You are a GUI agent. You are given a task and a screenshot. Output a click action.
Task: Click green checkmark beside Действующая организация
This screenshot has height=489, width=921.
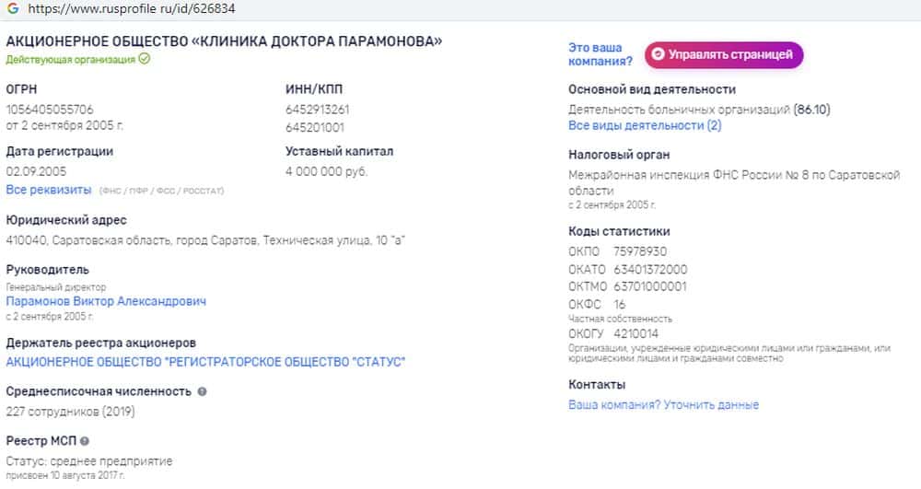(145, 59)
